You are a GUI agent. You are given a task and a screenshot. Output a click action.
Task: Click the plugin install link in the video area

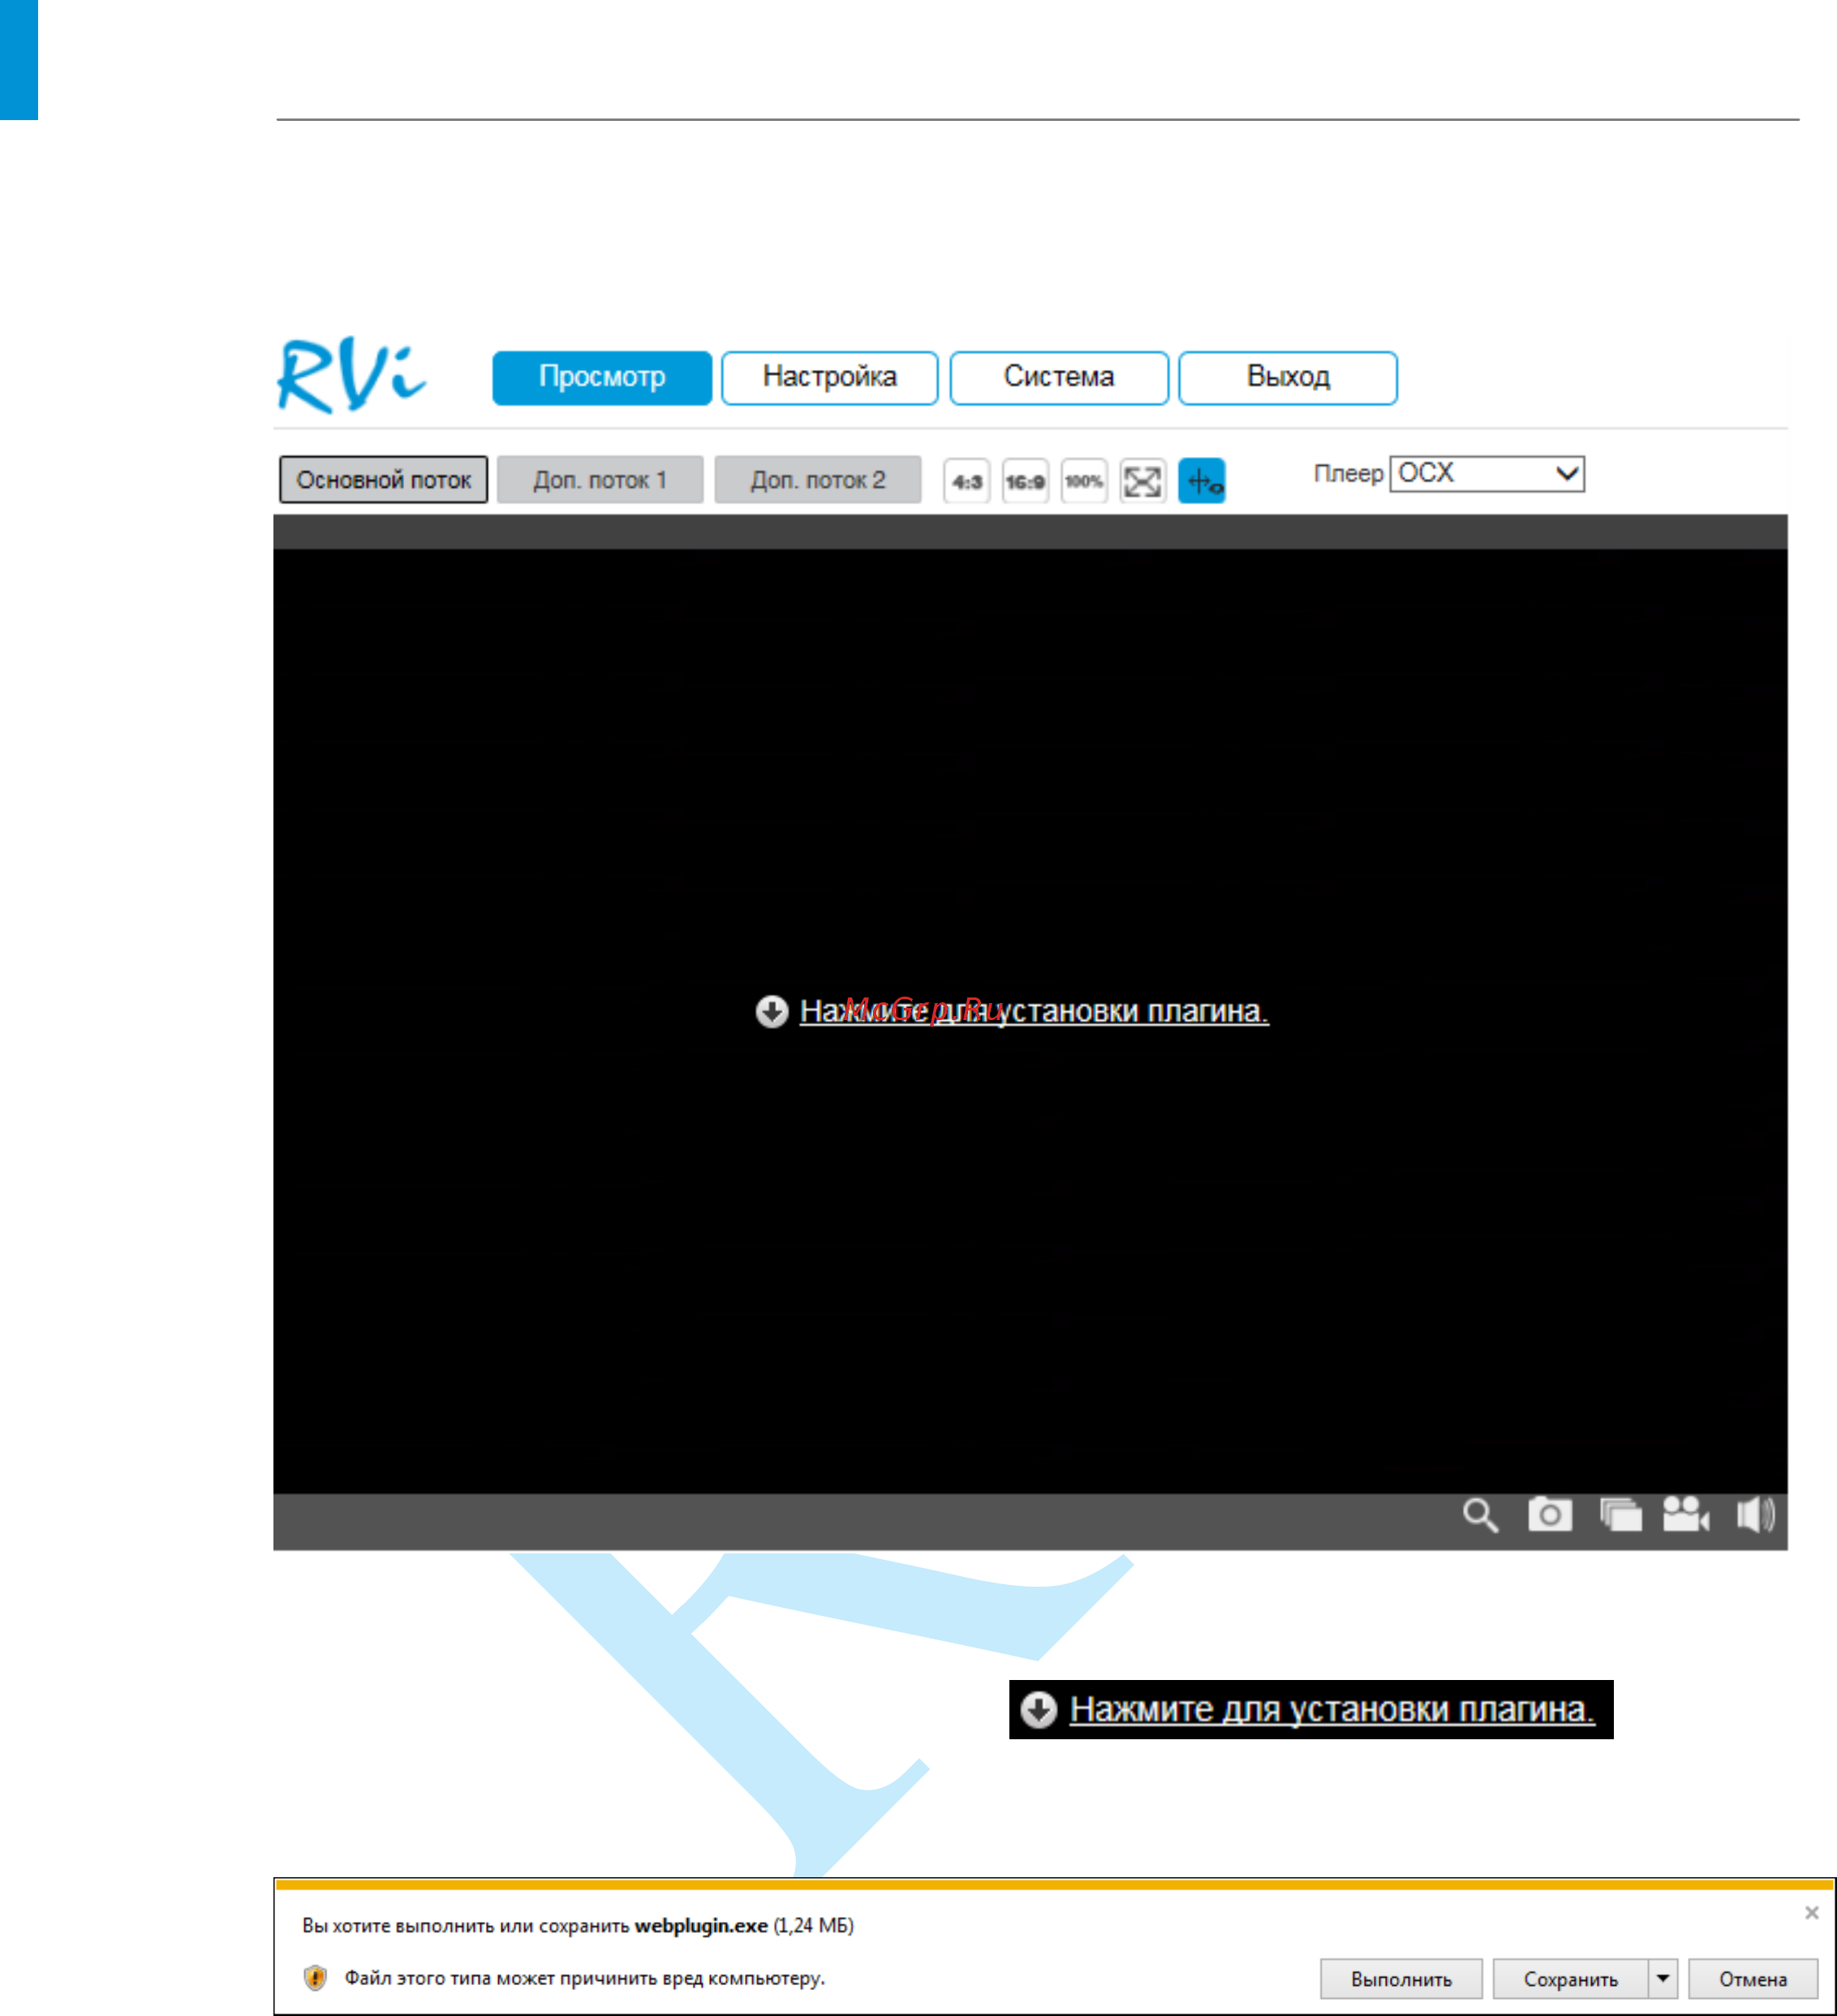point(1034,1011)
